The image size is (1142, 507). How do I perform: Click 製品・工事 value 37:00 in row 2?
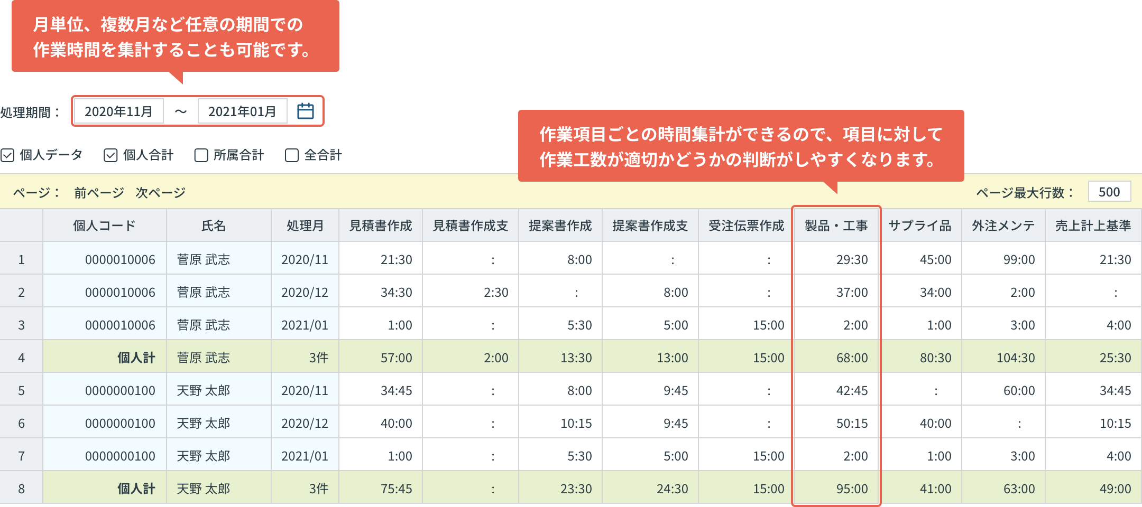(852, 292)
